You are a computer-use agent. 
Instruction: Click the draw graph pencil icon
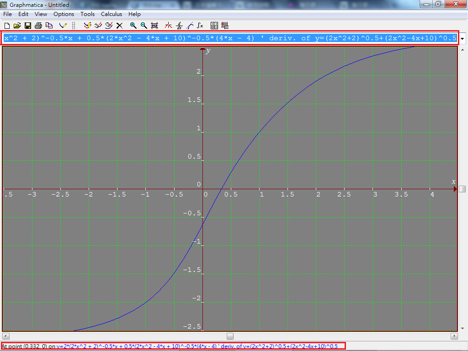point(63,26)
